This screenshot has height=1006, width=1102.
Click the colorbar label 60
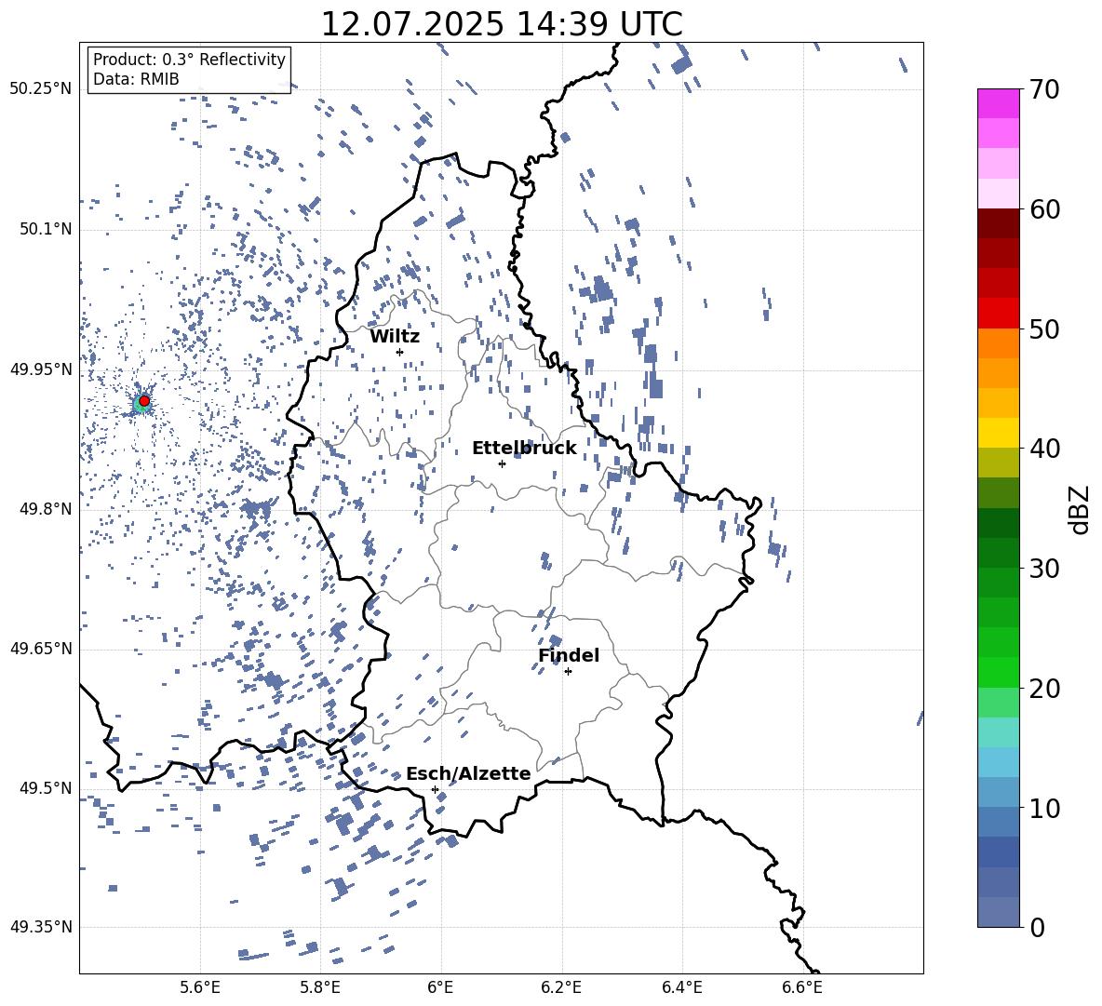click(1044, 209)
